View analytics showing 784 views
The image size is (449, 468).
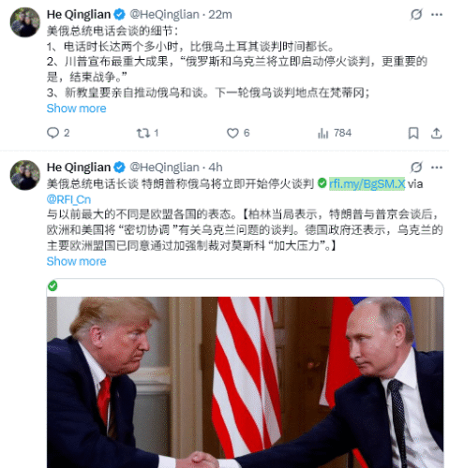point(335,133)
